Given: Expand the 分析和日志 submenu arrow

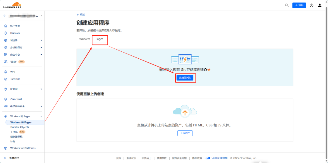Looking at the screenshot, I should tap(41, 47).
